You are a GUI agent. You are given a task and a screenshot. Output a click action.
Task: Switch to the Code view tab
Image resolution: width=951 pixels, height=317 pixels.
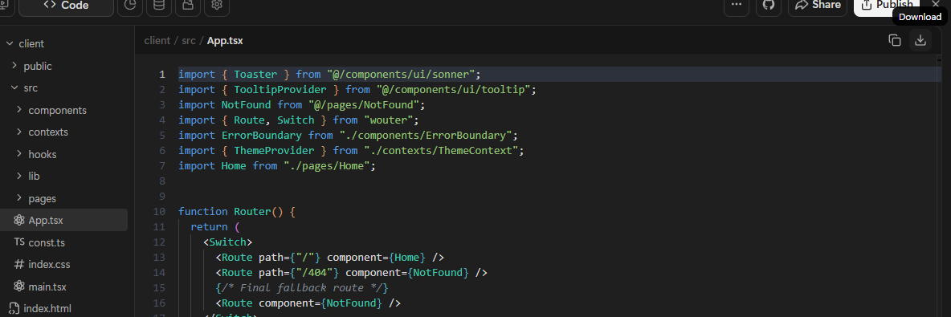pos(66,6)
